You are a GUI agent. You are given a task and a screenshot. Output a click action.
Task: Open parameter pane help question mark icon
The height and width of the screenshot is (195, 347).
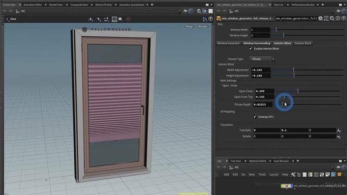(343, 18)
